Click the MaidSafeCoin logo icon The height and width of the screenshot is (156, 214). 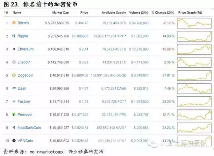(x=14, y=127)
